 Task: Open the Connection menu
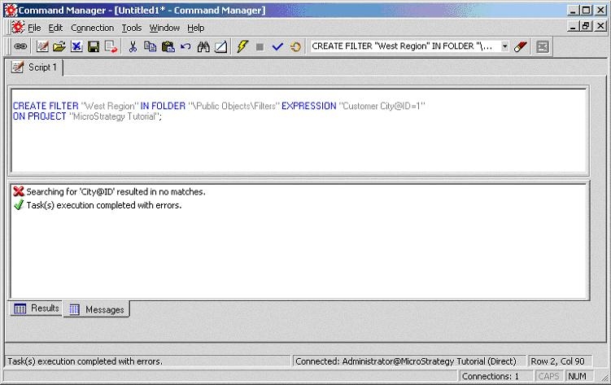pyautogui.click(x=93, y=28)
